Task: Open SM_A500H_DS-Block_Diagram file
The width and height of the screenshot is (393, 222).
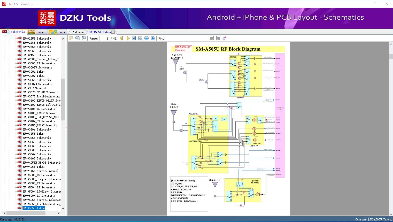Action: pos(42,192)
